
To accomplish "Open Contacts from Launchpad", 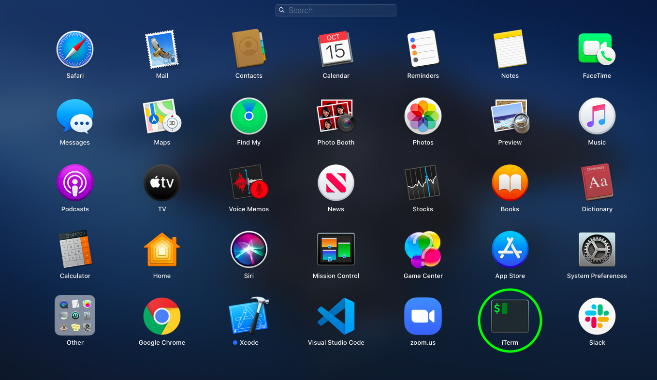I will 249,49.
